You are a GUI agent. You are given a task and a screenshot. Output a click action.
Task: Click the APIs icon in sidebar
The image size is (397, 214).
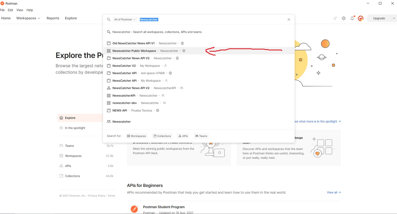[x=61, y=166]
